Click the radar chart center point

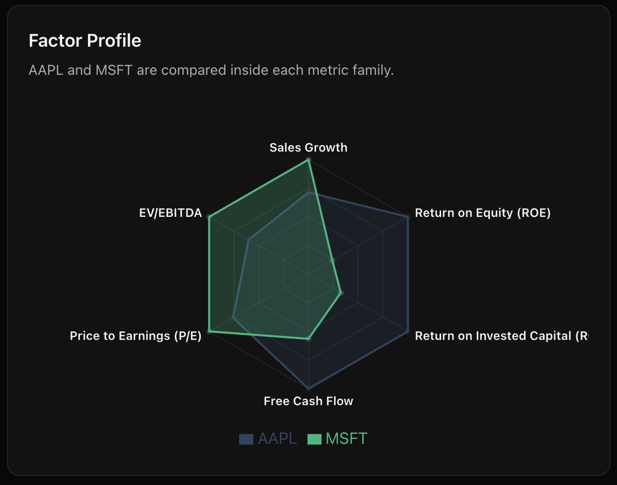point(308,274)
